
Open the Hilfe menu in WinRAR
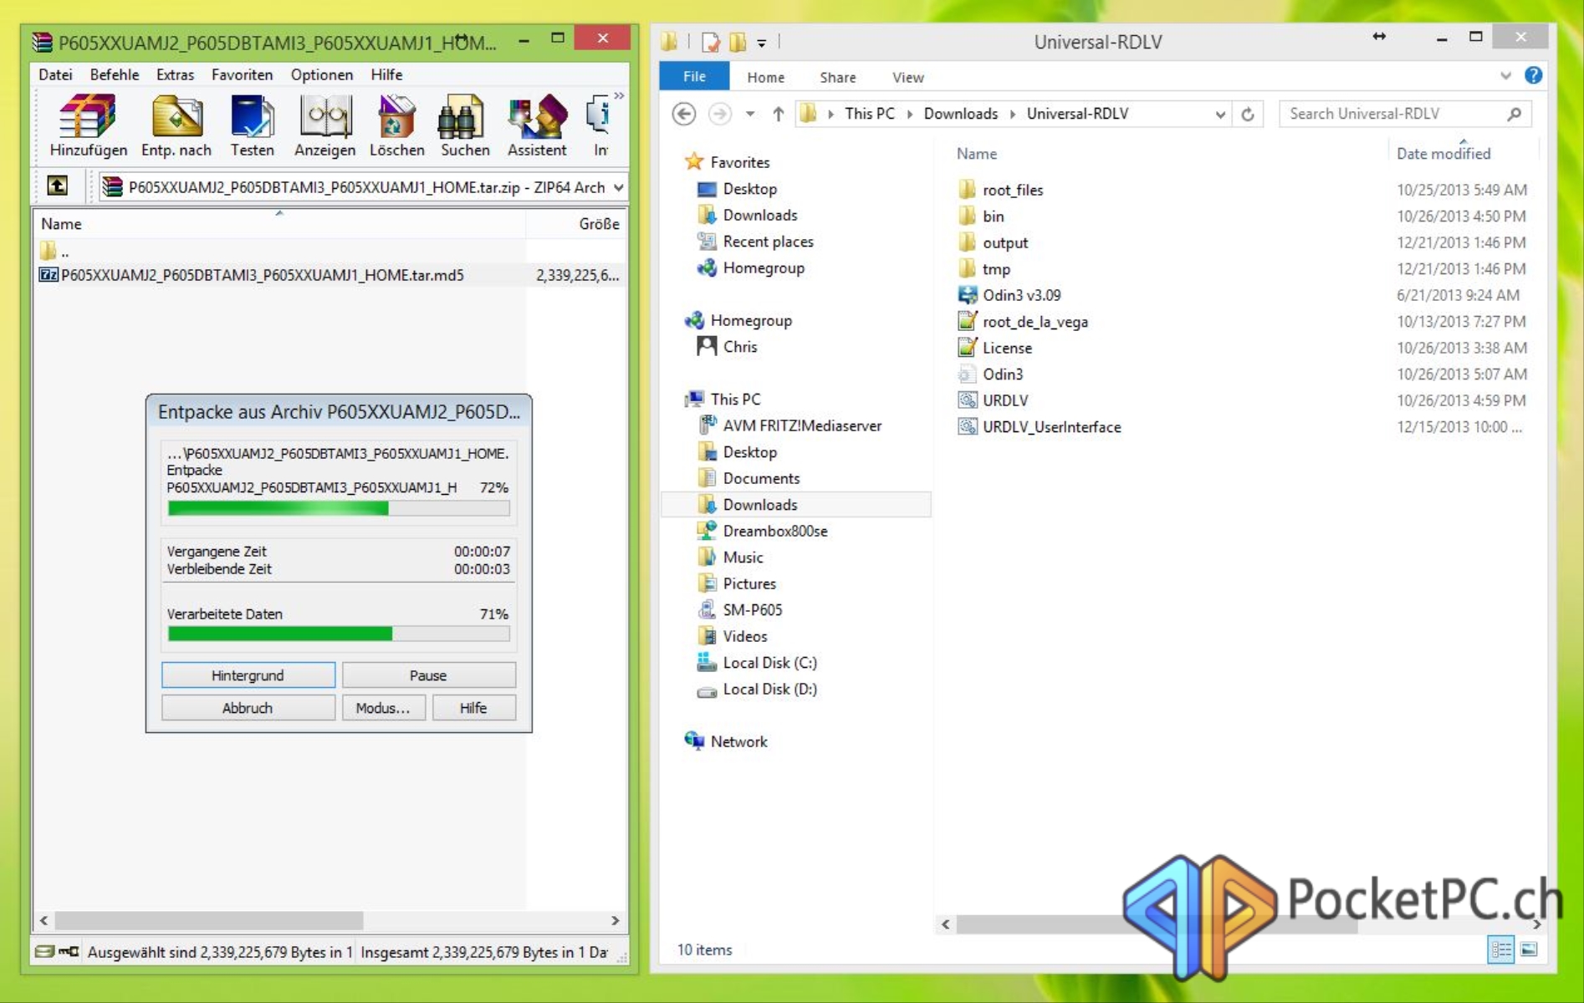click(386, 74)
